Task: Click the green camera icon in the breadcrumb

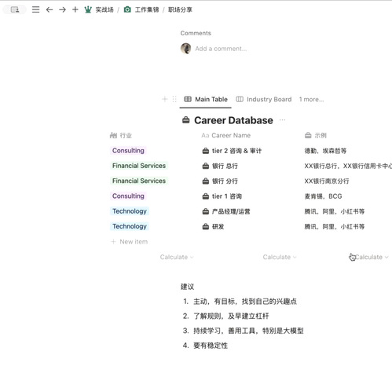Action: tap(127, 9)
